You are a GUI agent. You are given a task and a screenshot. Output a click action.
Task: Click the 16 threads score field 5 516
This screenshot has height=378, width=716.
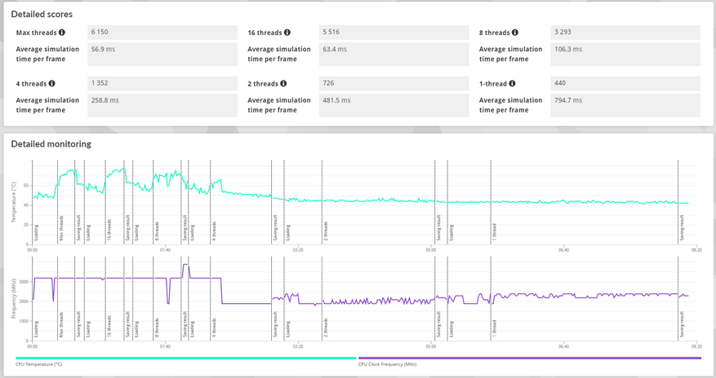click(394, 33)
